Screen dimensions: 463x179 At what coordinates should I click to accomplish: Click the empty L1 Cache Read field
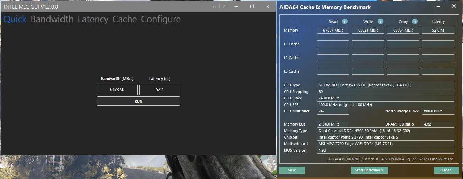(333, 44)
